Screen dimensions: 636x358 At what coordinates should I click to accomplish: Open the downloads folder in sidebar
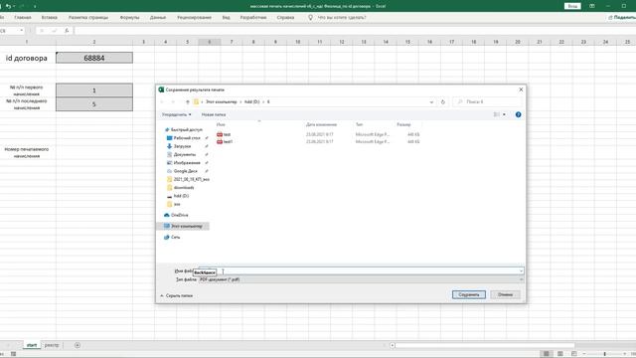pos(181,188)
